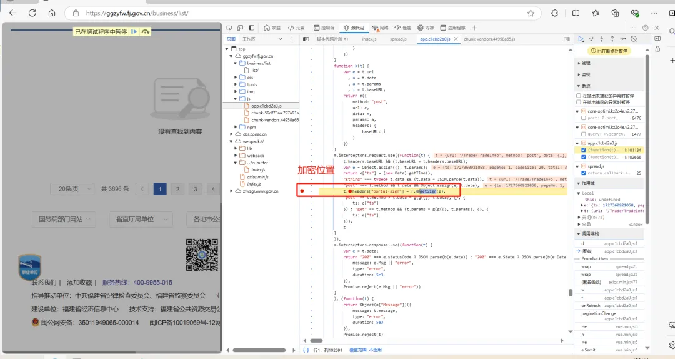Open the DevTools help icon
Image resolution: width=675 pixels, height=359 pixels.
[x=645, y=28]
